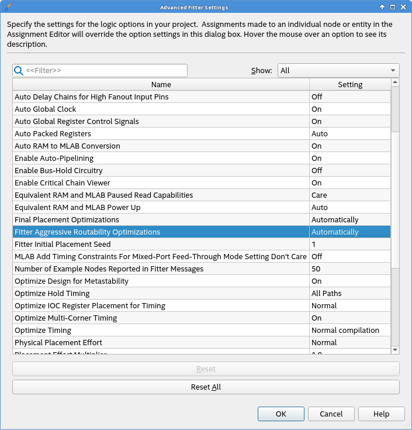Screen dimensions: 412x430
Task: Click the Automatically setting for Final Placement Optimizations
Action: tap(349, 220)
